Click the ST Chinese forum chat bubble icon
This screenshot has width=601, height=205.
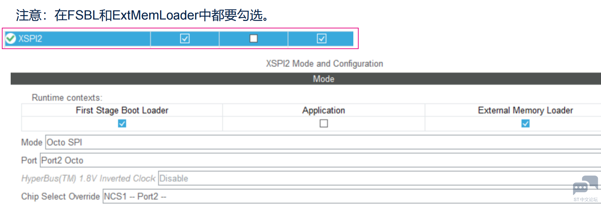[x=585, y=185]
